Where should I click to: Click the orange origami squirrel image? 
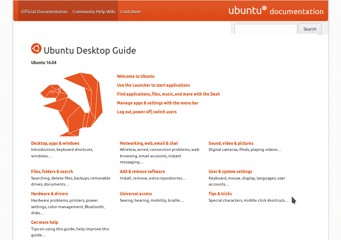point(71,104)
